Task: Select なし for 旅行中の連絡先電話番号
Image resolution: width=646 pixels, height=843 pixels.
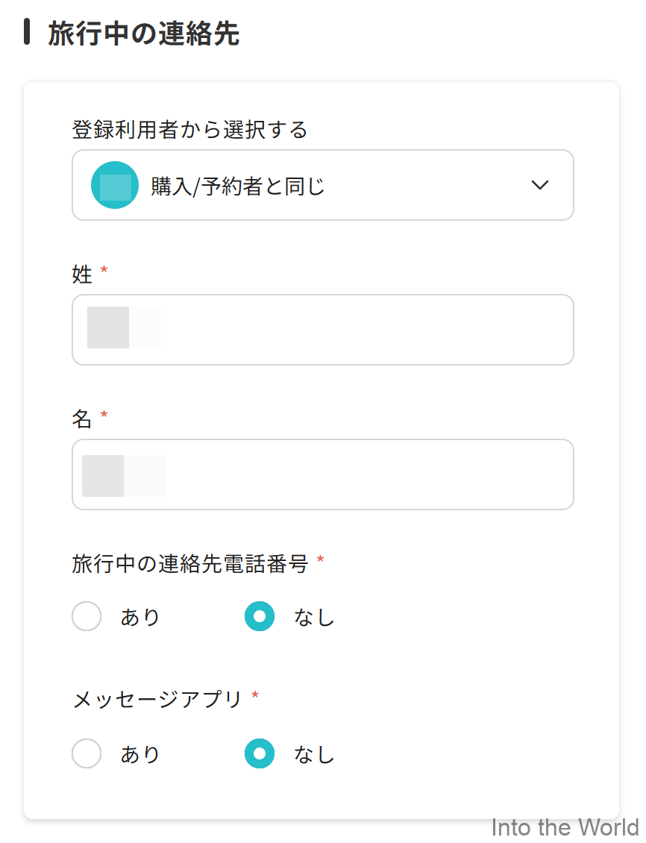Action: point(259,616)
